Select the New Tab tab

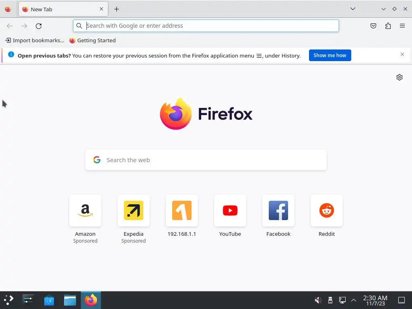(x=63, y=9)
